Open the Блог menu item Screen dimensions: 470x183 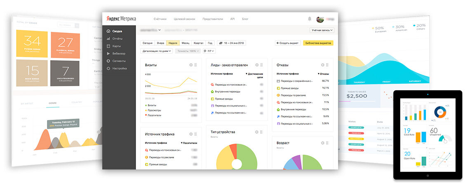click(245, 19)
